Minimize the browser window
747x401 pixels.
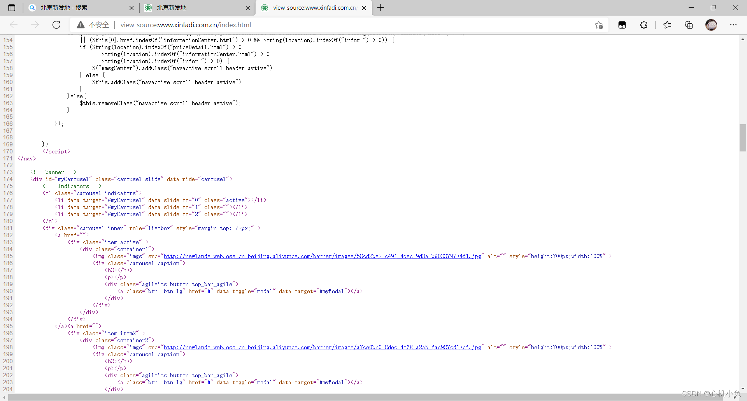point(691,8)
